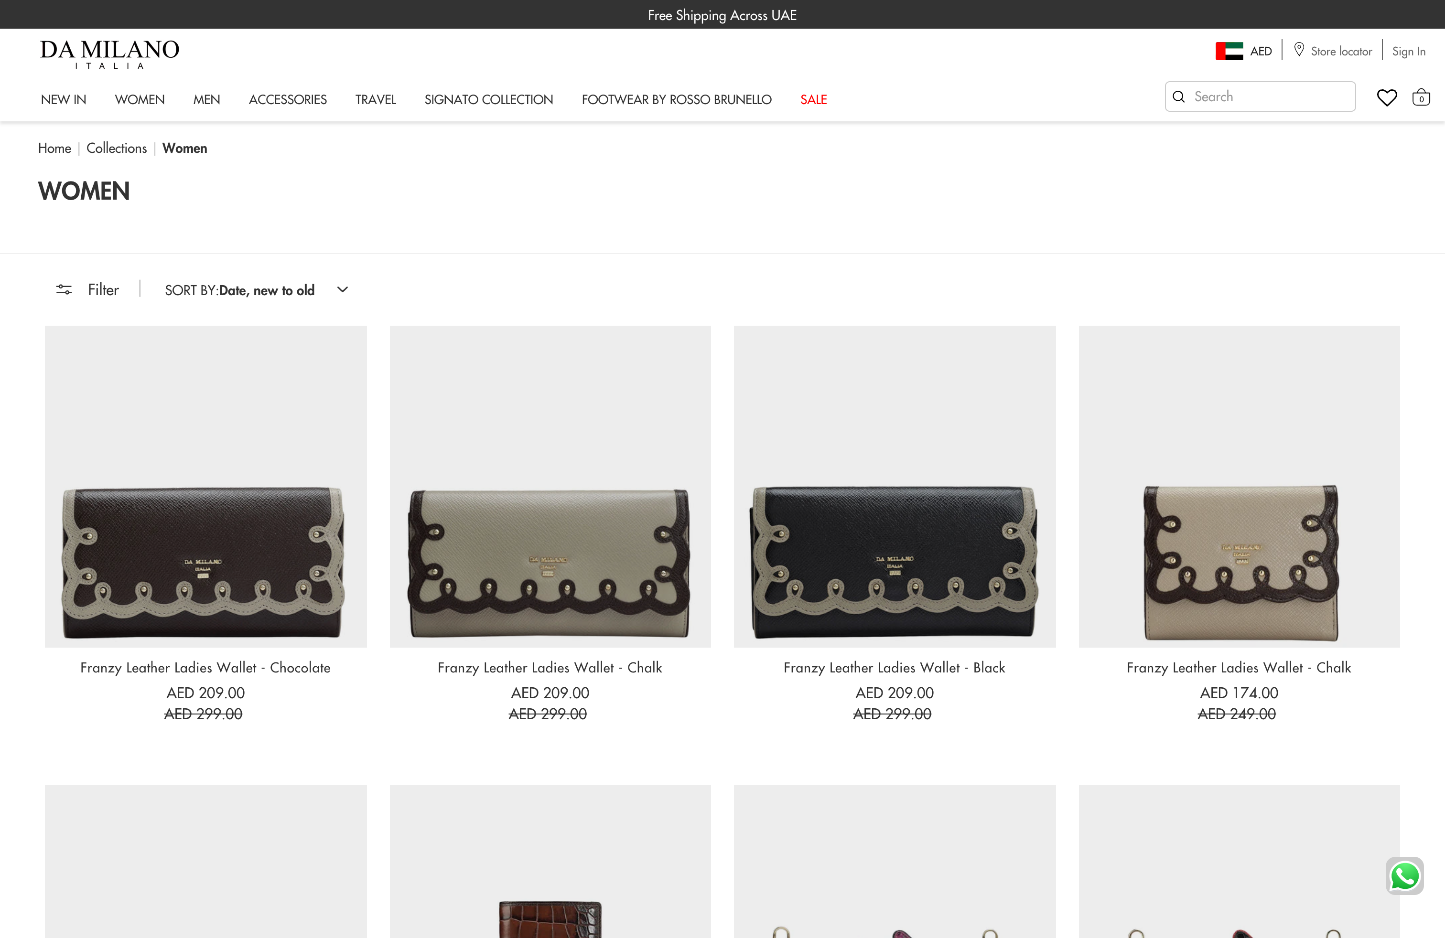The image size is (1445, 938).
Task: Open the ACCESSORIES menu
Action: pyautogui.click(x=288, y=99)
